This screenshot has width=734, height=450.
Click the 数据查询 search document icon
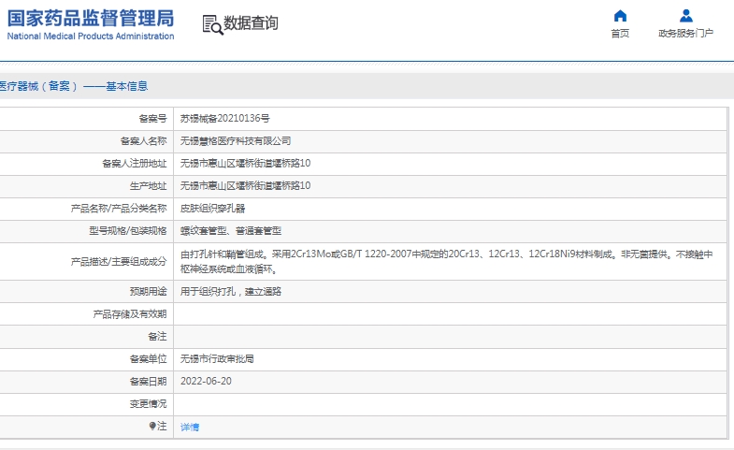(x=212, y=24)
